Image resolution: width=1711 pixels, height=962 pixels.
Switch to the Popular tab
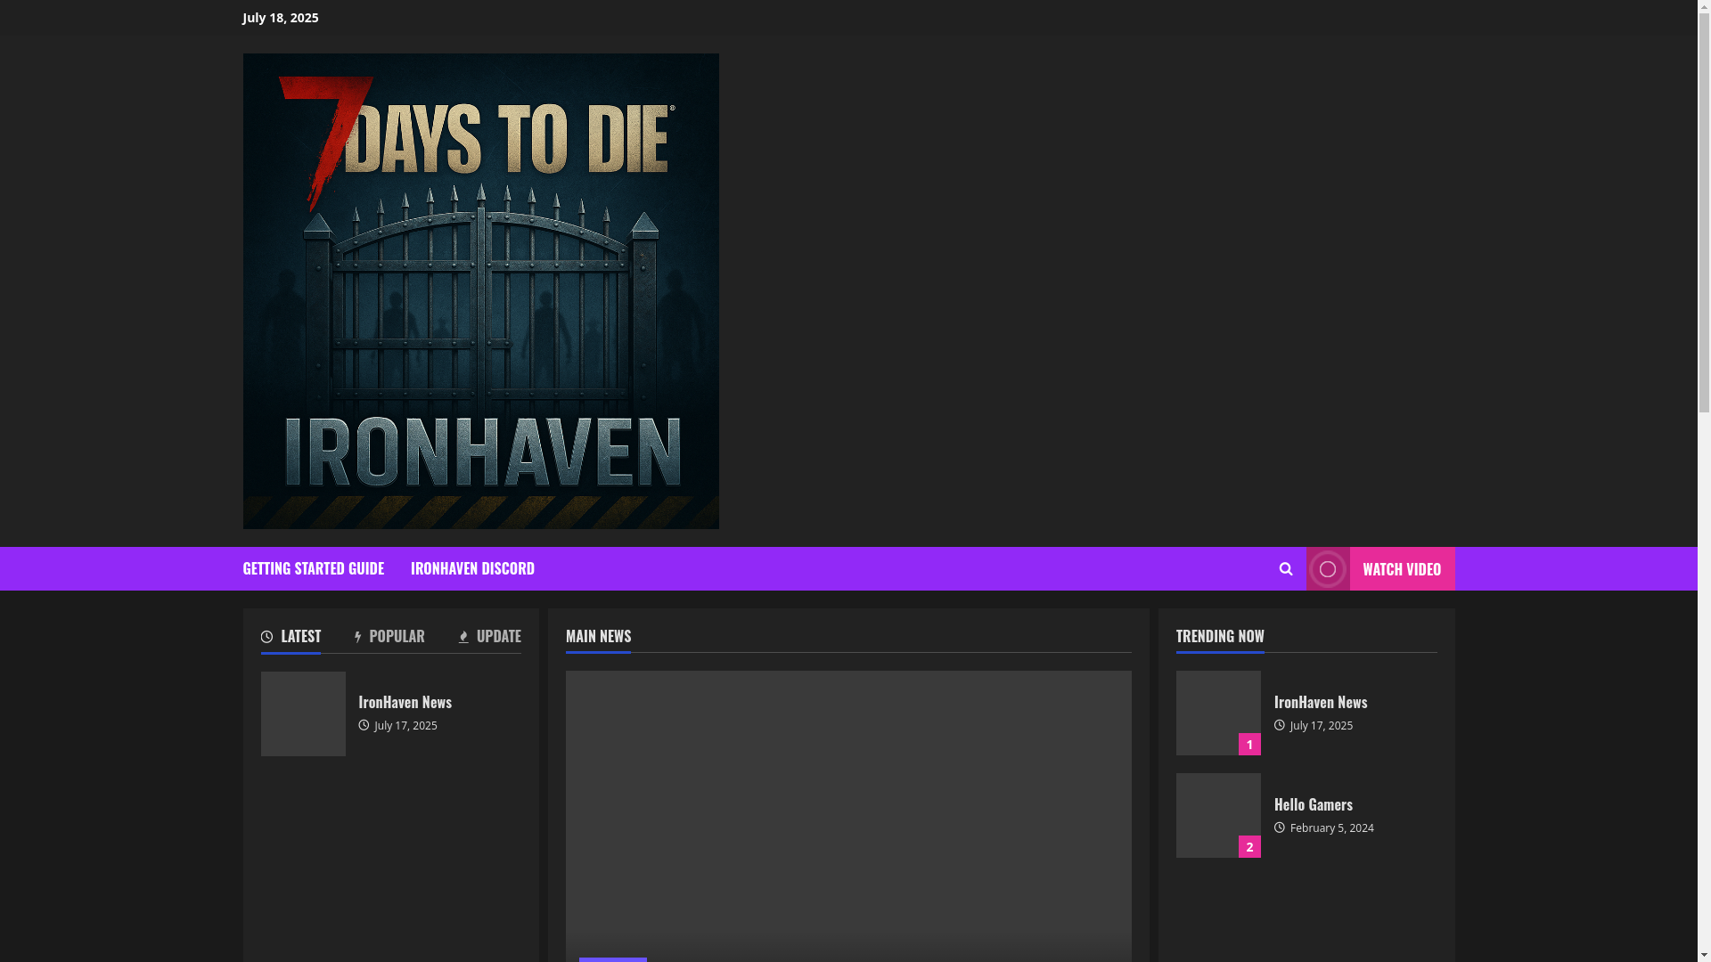coord(389,636)
